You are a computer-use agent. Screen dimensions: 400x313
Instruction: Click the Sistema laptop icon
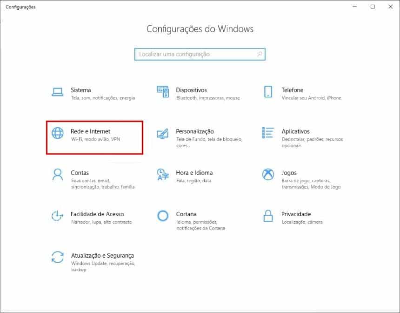click(57, 92)
